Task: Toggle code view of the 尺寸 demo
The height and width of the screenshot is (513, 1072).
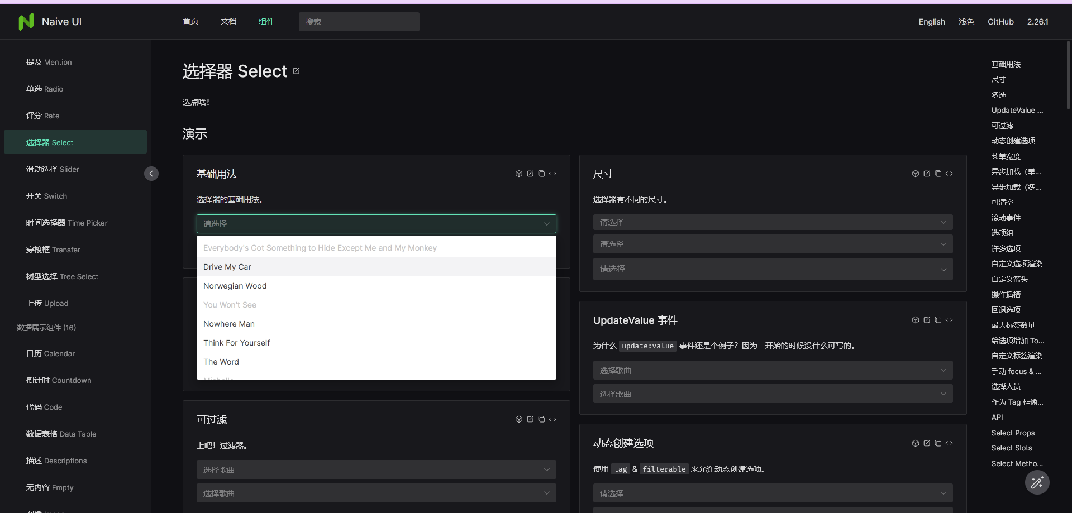Action: [950, 174]
